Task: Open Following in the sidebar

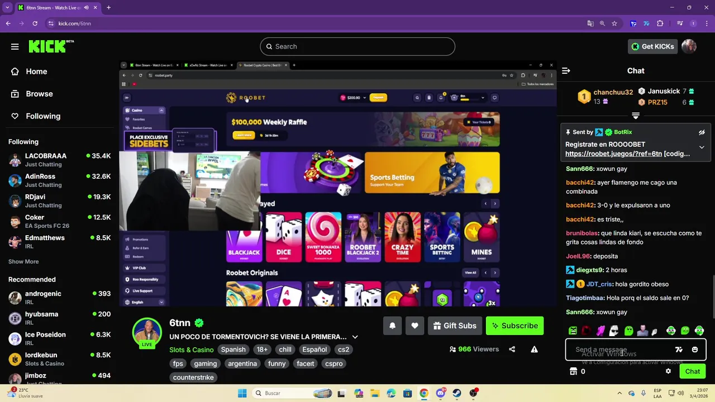Action: 36,116
